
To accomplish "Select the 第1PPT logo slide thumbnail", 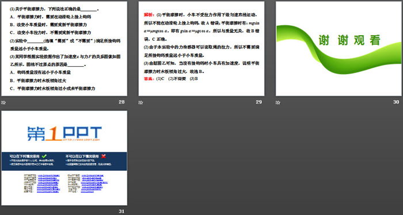I will point(64,158).
